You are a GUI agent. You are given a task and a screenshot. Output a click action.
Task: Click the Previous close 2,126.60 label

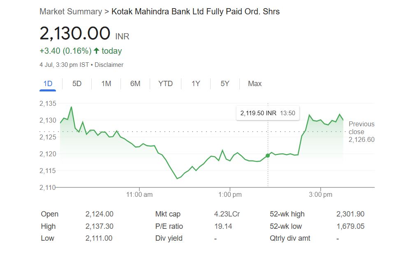tap(362, 132)
